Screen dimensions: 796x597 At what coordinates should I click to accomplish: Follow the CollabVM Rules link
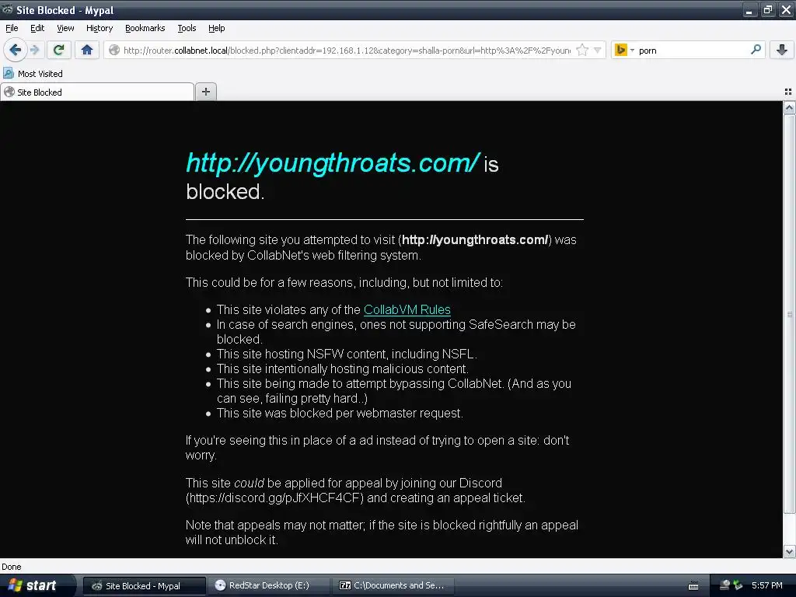tap(407, 309)
